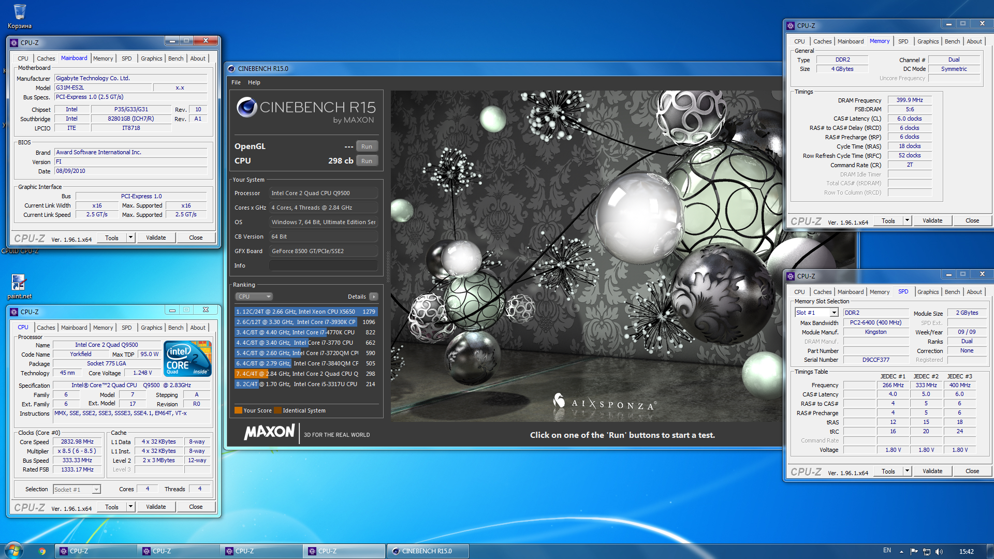Open Action Center flag tray icon
This screenshot has width=994, height=559.
pyautogui.click(x=914, y=552)
